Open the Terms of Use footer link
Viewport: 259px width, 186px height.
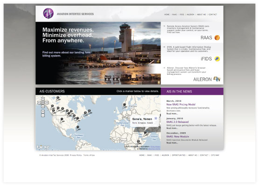[89, 155]
